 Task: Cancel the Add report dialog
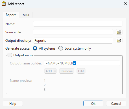coord(116,104)
